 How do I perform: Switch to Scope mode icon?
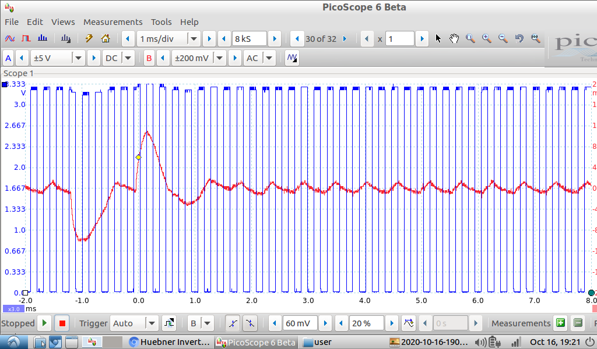tap(9, 39)
